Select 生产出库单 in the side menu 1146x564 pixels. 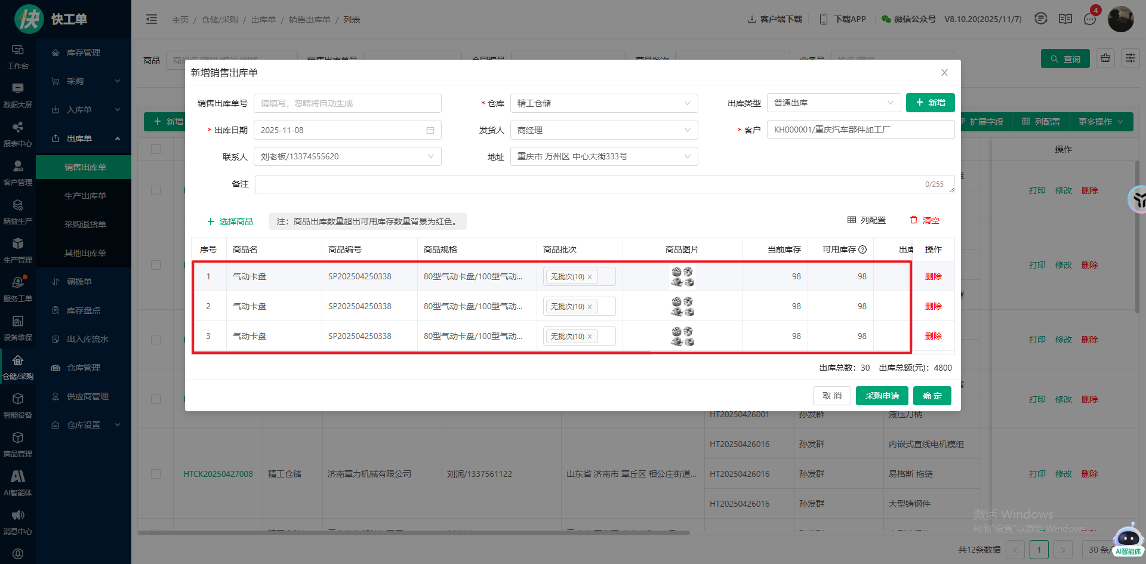85,196
